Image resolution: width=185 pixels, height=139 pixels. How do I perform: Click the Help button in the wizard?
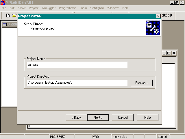click(x=147, y=118)
